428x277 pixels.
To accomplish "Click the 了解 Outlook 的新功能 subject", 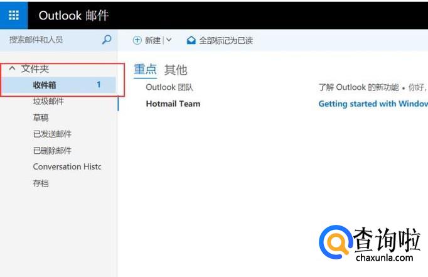I will click(x=359, y=87).
